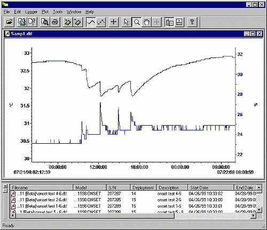
Task: Click the end timestamp 07/22/98 08:00:59
Action: click(235, 172)
